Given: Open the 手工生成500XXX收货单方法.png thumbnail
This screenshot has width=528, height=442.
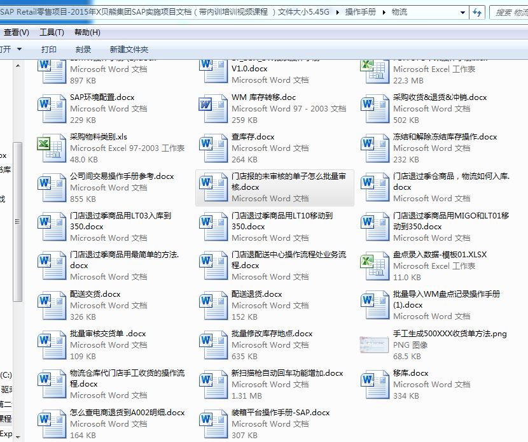Looking at the screenshot, I should click(x=374, y=345).
